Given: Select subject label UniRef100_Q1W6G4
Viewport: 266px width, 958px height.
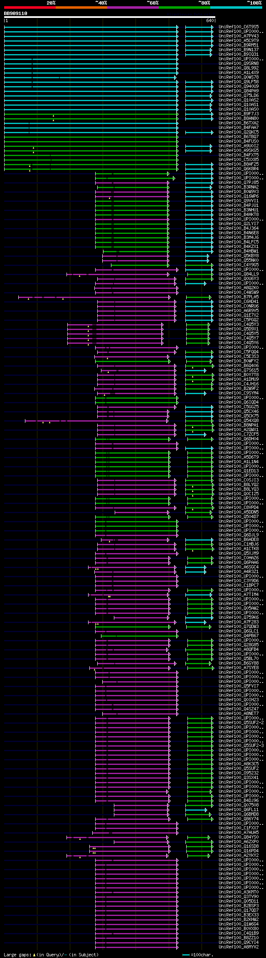Looking at the screenshot, I should click(x=239, y=924).
